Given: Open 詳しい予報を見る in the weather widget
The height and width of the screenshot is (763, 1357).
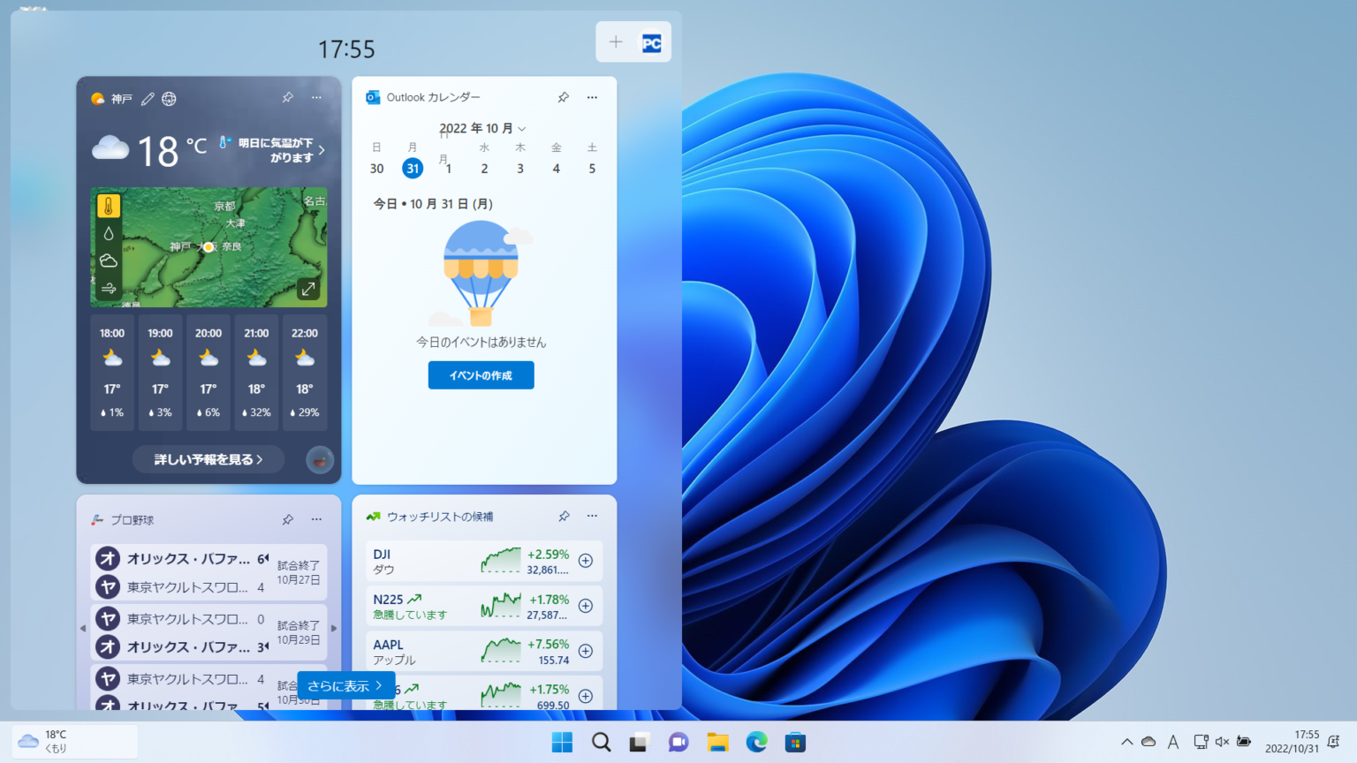Looking at the screenshot, I should pos(208,459).
